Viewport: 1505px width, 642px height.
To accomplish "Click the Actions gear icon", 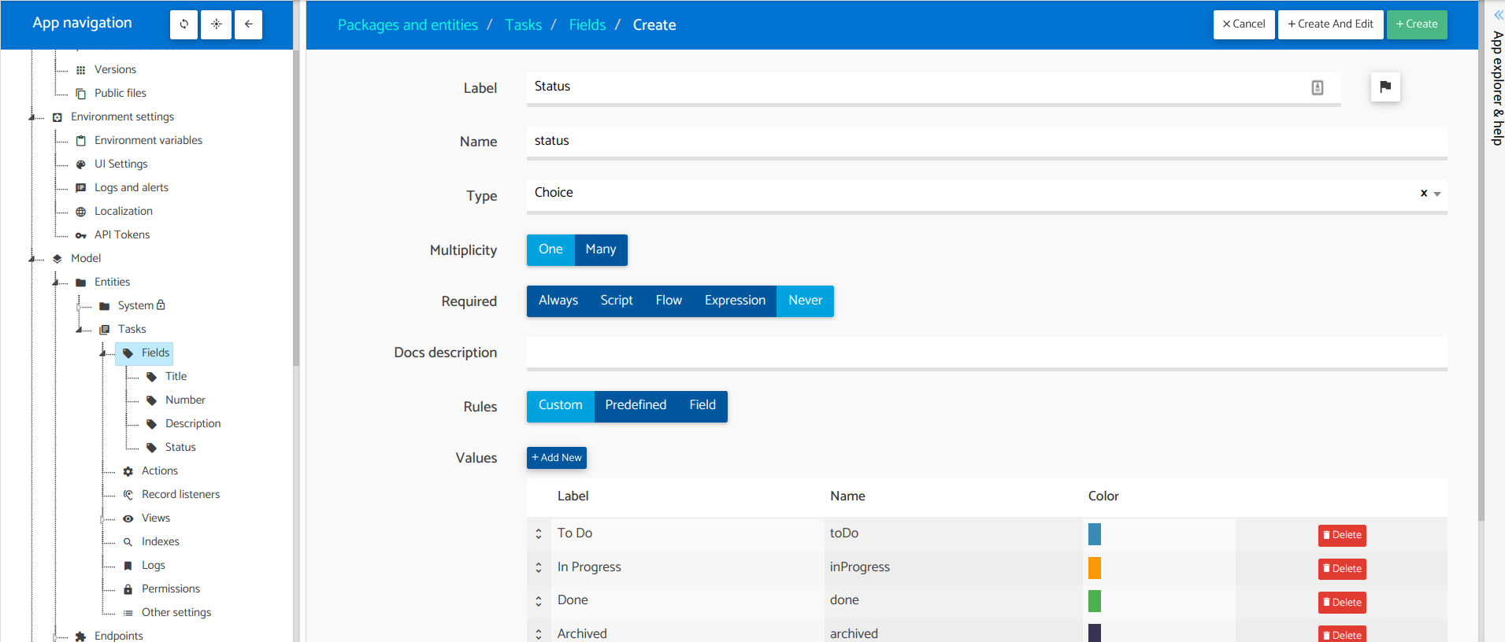I will [x=128, y=471].
